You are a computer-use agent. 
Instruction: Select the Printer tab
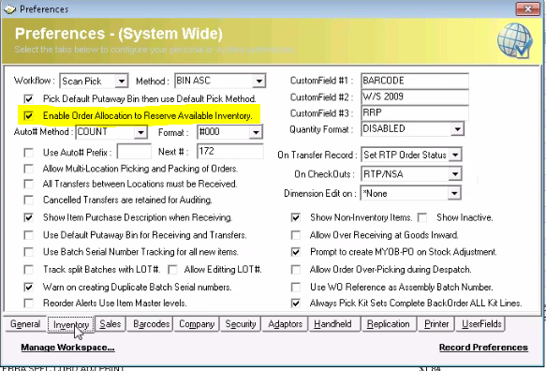point(436,324)
